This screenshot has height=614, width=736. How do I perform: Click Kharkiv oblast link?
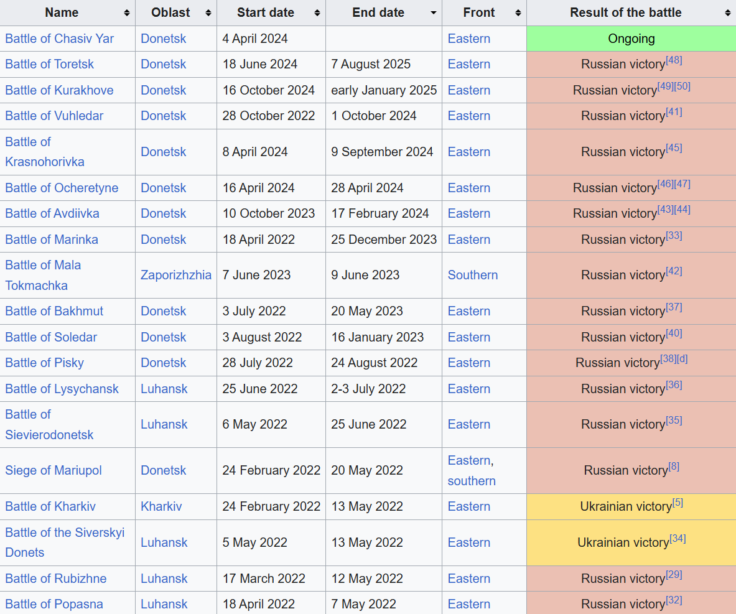click(161, 506)
